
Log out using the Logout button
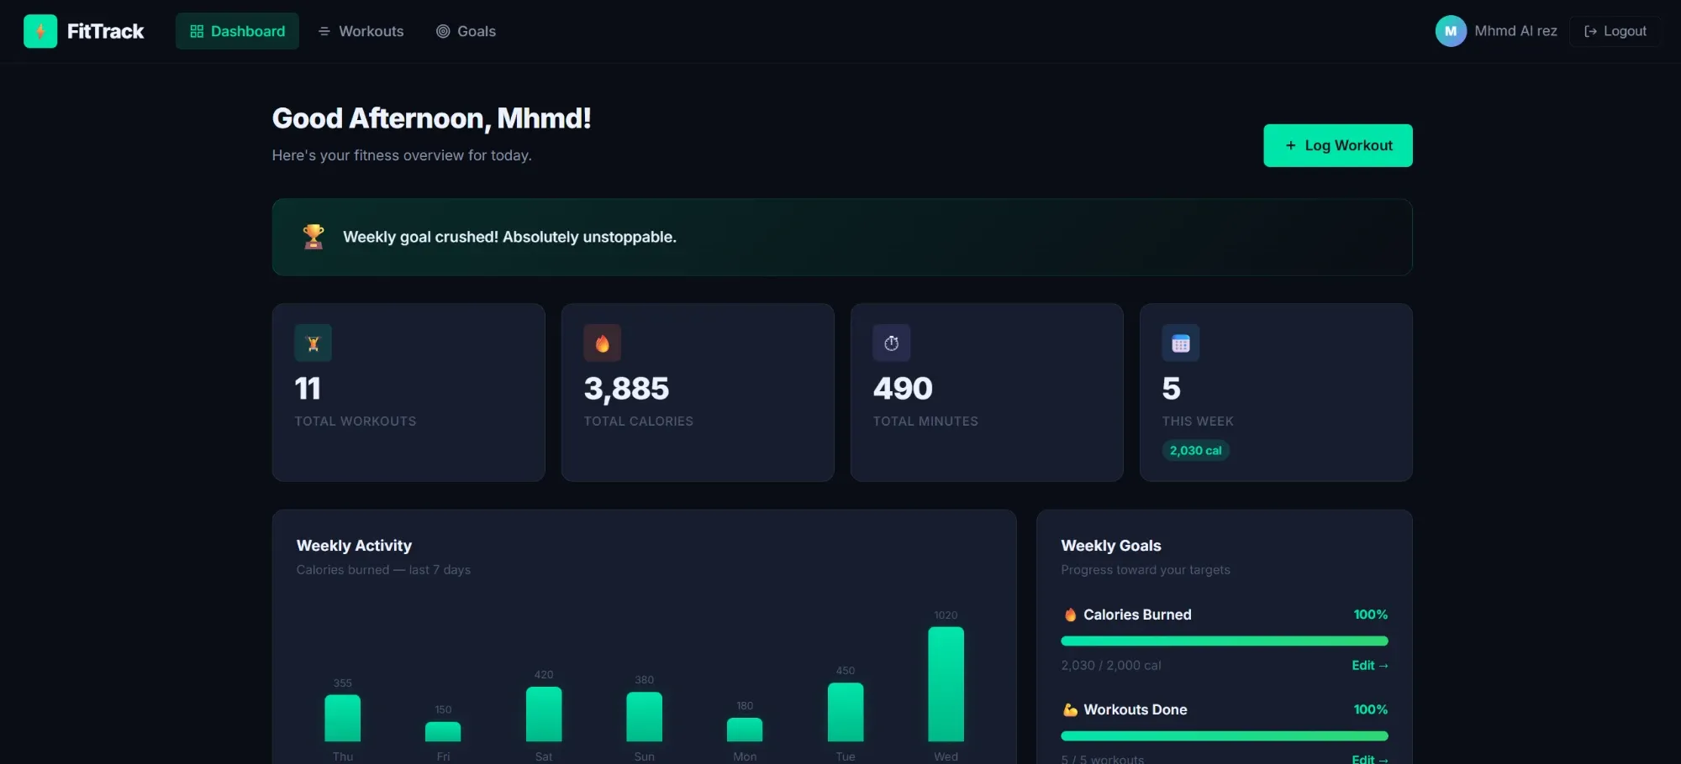(x=1615, y=31)
